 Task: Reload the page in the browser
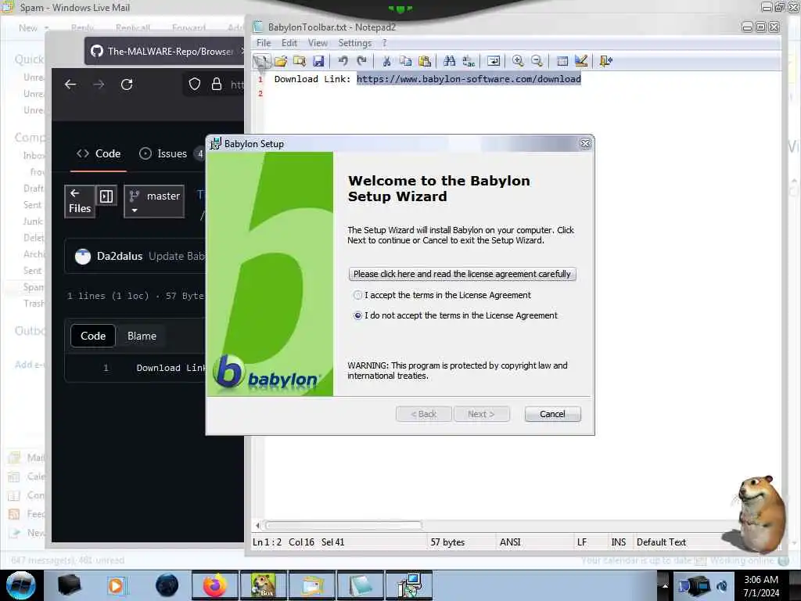point(127,85)
